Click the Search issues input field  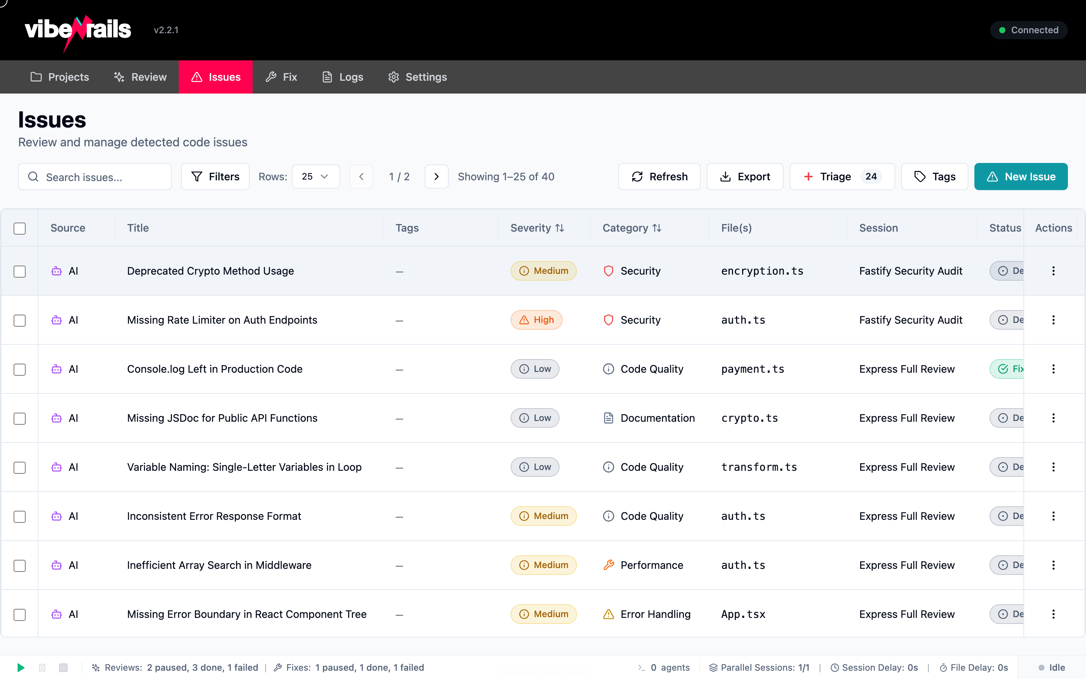point(94,177)
